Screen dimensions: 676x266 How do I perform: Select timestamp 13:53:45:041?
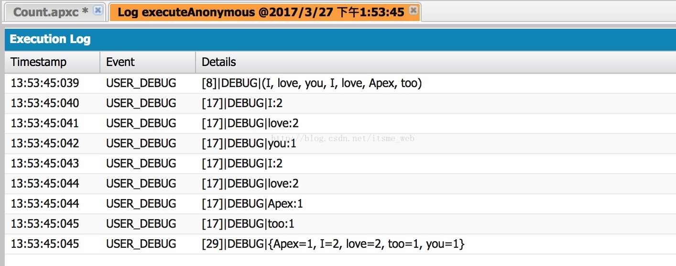[45, 123]
